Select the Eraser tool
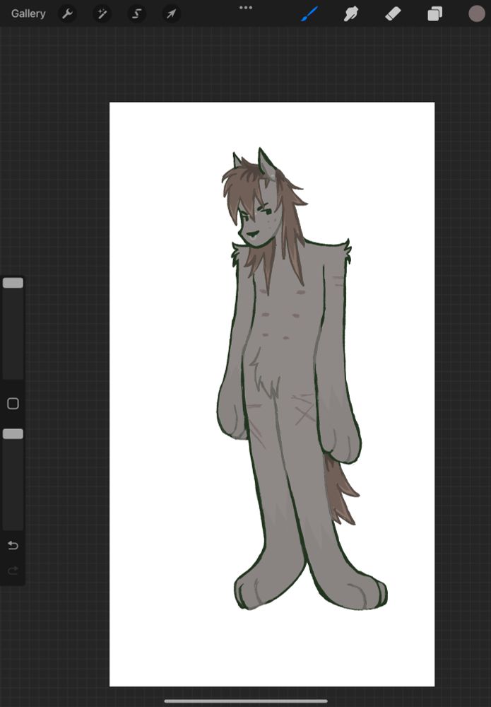The width and height of the screenshot is (491, 707). coord(393,14)
